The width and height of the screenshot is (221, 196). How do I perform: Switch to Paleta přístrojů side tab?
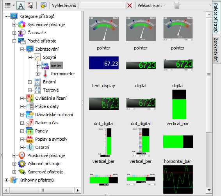(216, 18)
